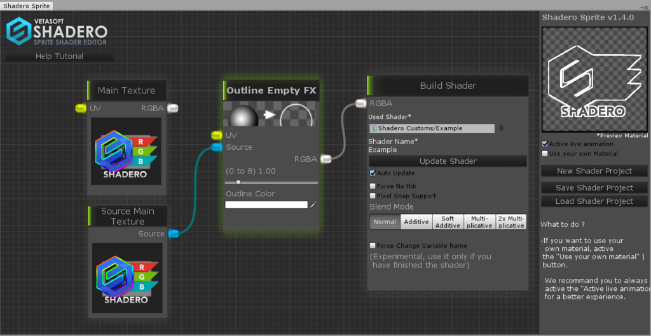Viewport: 651px width, 336px height.
Task: Click the '(0 to 8) 1.00' value label
Action: click(x=250, y=171)
